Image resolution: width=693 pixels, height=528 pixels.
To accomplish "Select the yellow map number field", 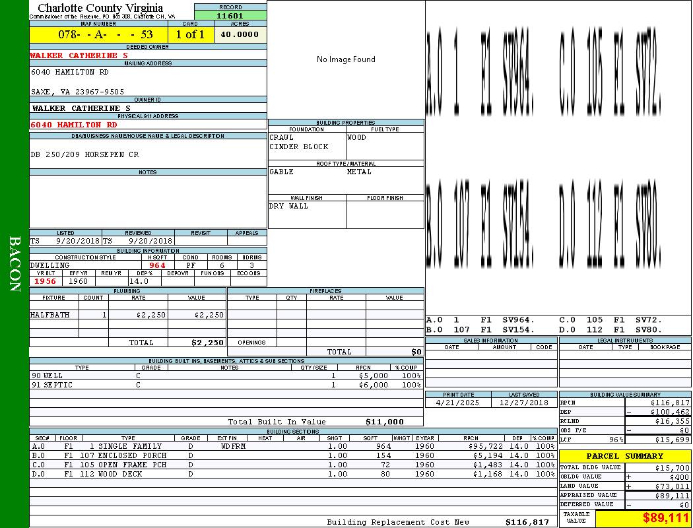I will (x=98, y=34).
